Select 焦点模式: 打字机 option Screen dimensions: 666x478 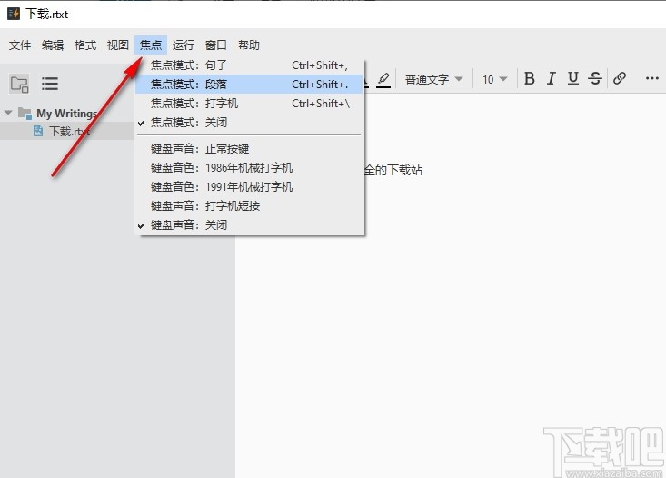[250, 104]
